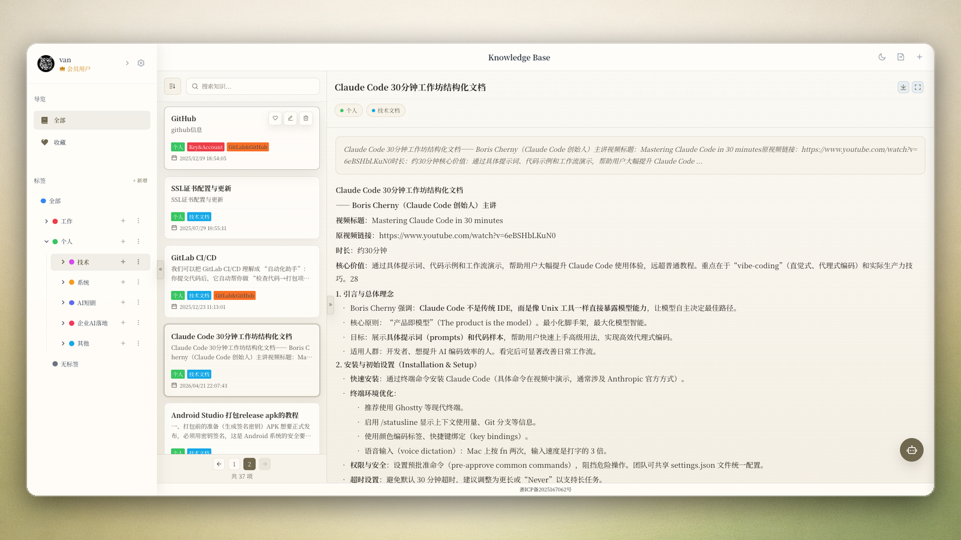
Task: Collapse the 个人 tag chevron
Action: point(46,242)
